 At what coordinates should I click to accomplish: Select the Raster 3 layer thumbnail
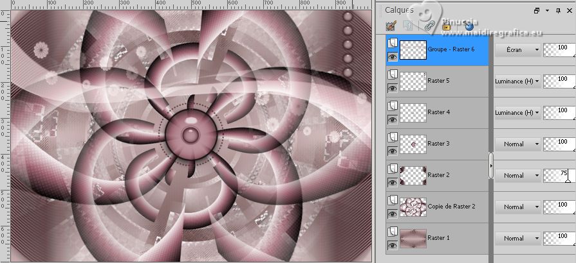point(413,144)
